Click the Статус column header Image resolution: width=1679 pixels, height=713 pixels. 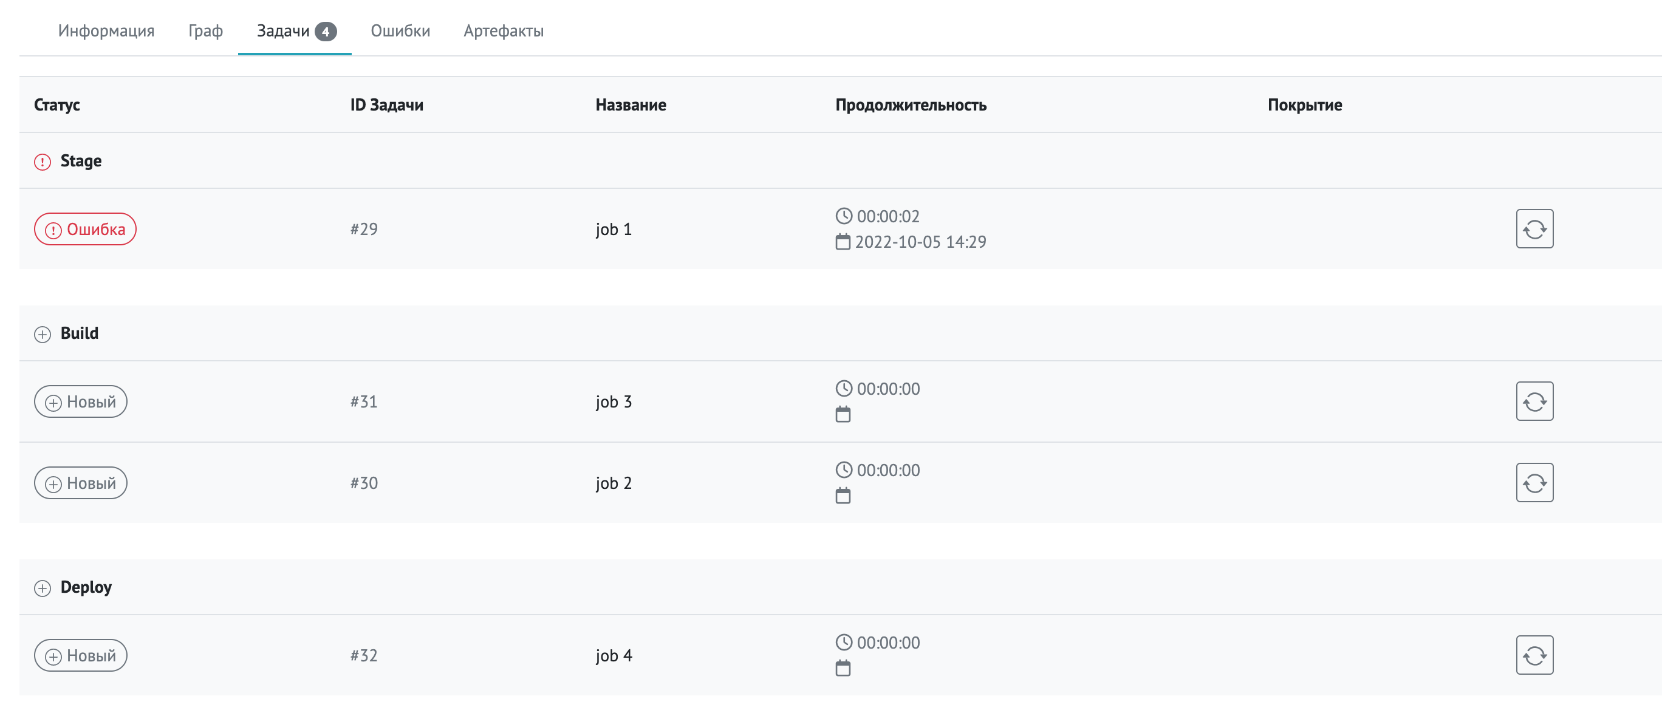pos(56,105)
